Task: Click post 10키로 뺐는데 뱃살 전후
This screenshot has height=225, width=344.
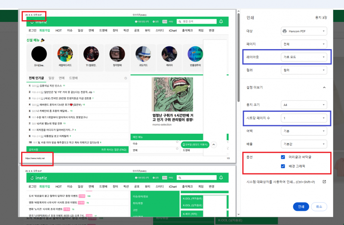Action: click(49, 123)
